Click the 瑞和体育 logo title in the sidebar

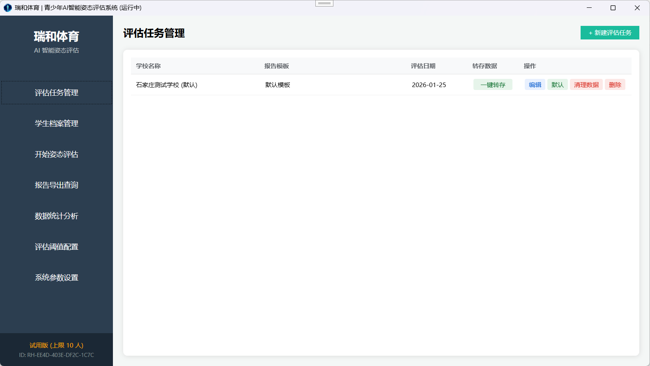[57, 37]
